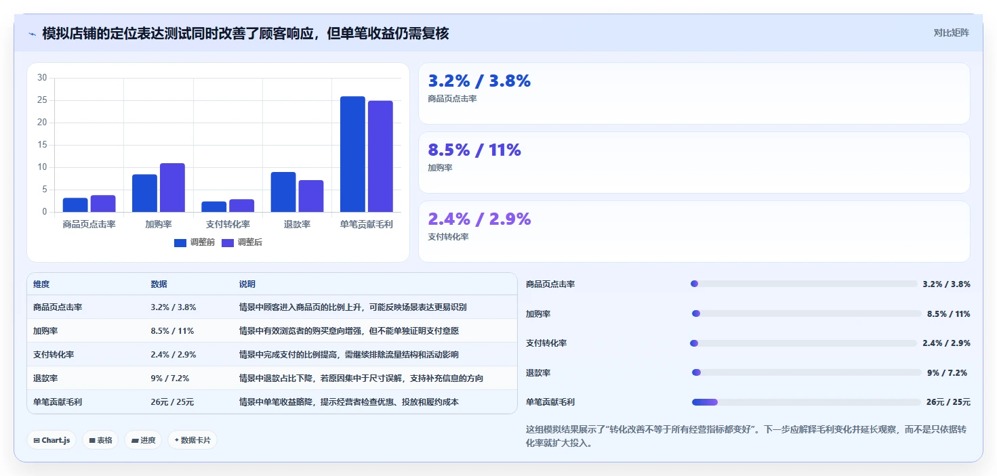Click the 进度 chip
Image resolution: width=997 pixels, height=476 pixels.
(143, 440)
